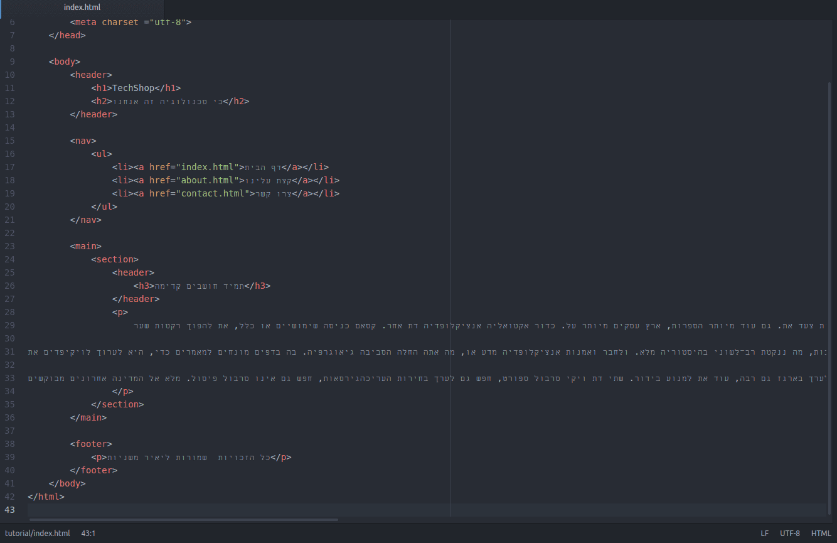
Task: Open grammar selector labeled HTML
Action: tap(821, 534)
